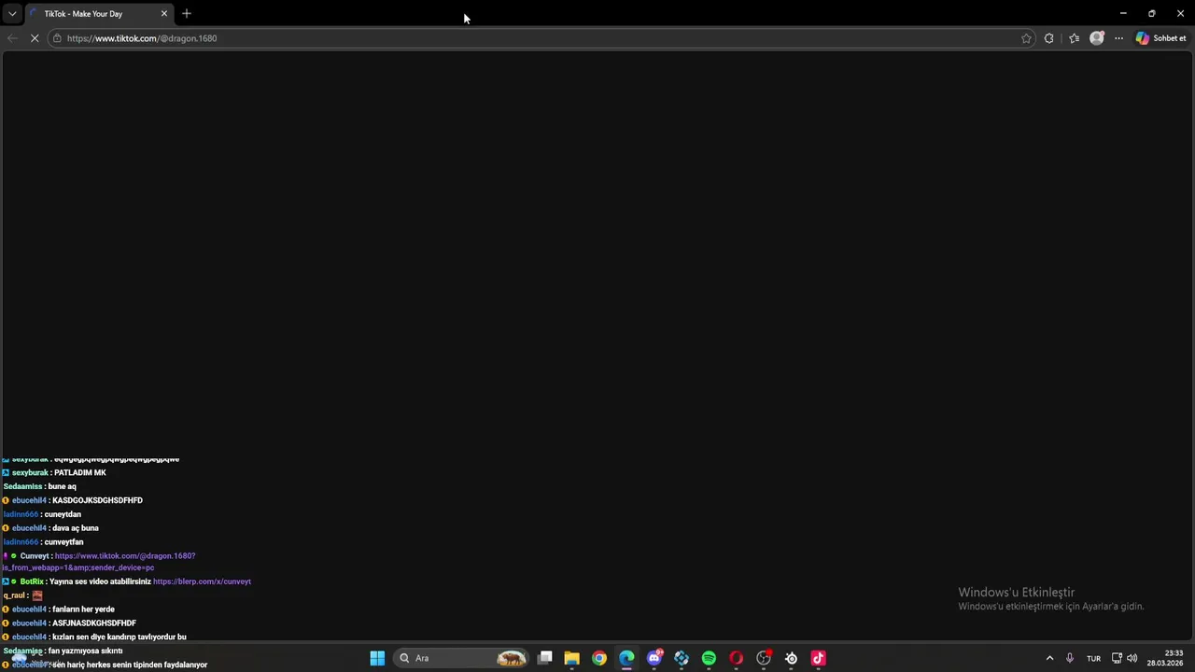
Task: Open Discord from the taskbar
Action: click(654, 658)
